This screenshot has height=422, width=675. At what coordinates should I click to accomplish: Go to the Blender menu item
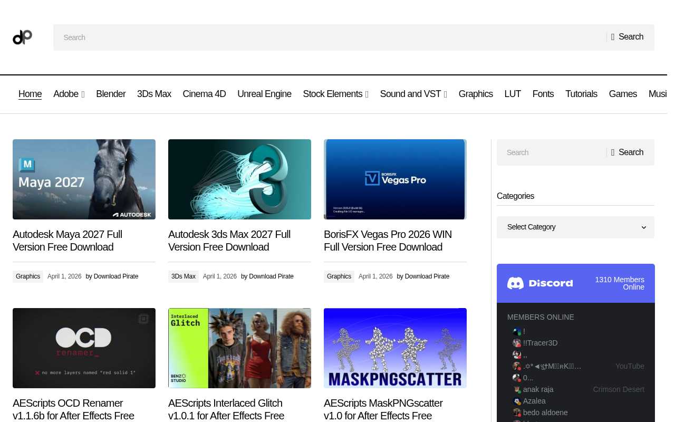point(111,94)
